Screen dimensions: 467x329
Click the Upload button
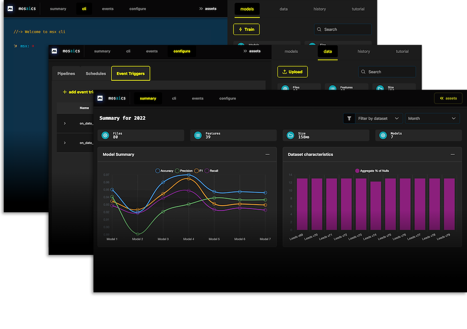point(292,72)
